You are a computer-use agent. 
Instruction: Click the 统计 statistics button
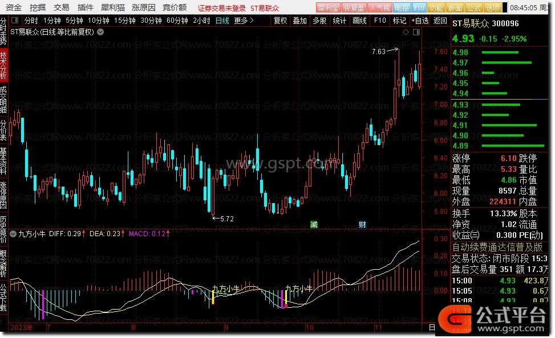pos(339,21)
